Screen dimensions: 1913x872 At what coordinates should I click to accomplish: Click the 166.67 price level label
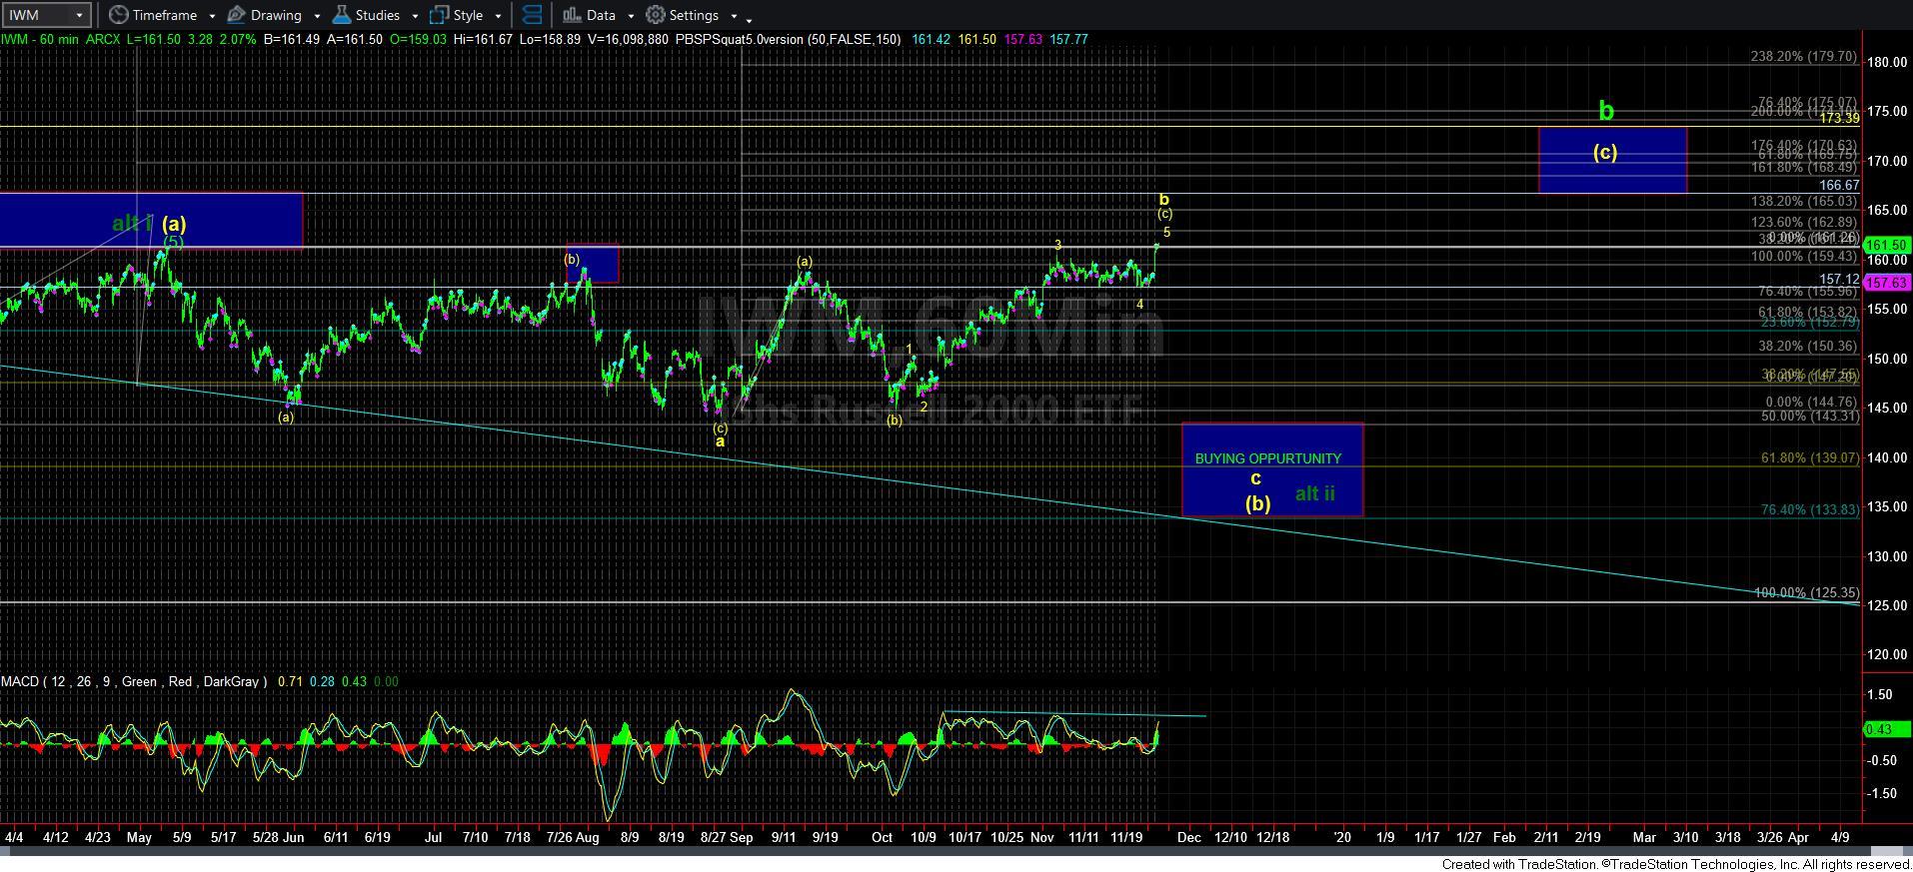(1839, 186)
